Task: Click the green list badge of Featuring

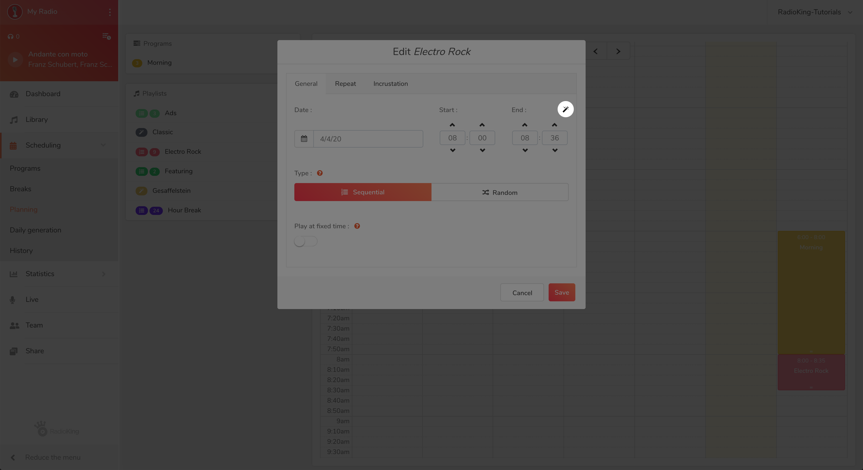Action: point(141,171)
